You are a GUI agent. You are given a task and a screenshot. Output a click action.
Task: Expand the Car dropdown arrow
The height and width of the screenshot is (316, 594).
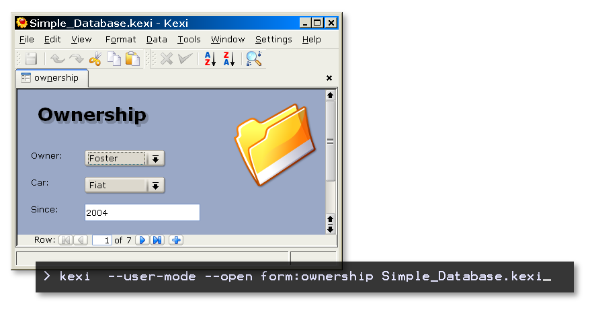click(155, 186)
